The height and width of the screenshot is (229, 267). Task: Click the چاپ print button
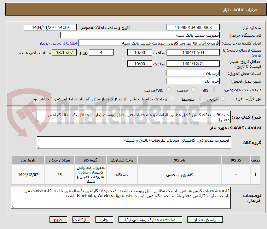[104, 219]
